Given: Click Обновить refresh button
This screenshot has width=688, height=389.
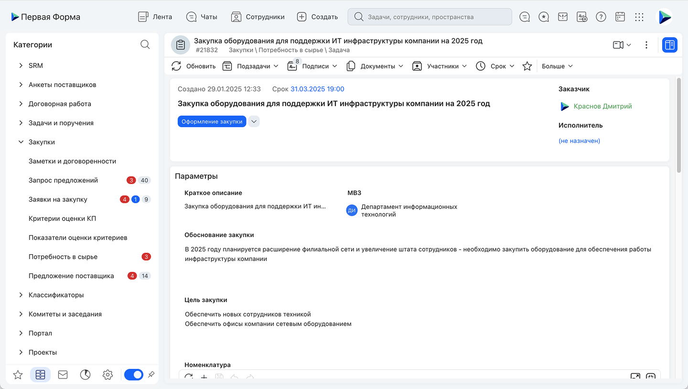Looking at the screenshot, I should tap(193, 66).
